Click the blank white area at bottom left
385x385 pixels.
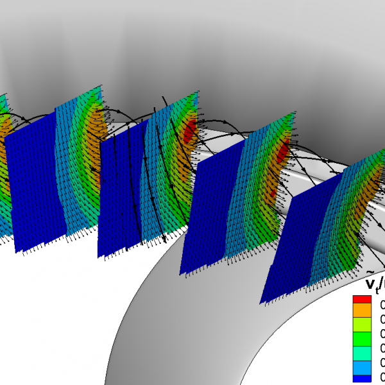tap(51, 321)
